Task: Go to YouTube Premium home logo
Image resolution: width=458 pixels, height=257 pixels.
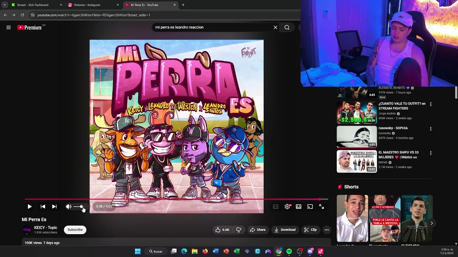Action: [29, 27]
